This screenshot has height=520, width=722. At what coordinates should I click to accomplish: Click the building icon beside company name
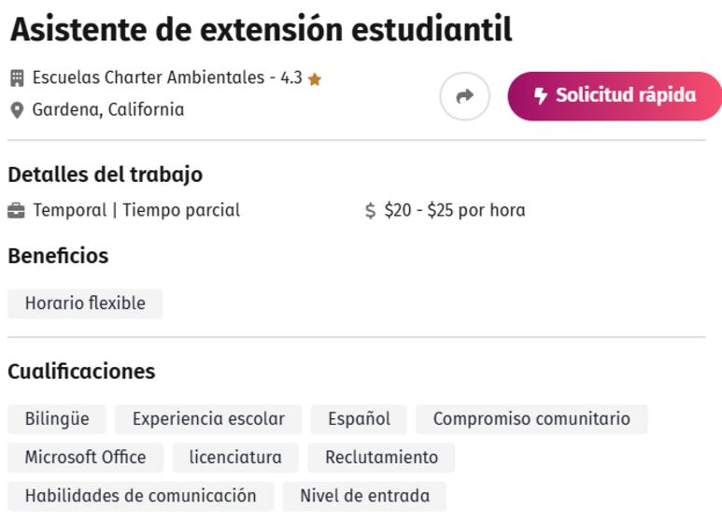point(17,78)
